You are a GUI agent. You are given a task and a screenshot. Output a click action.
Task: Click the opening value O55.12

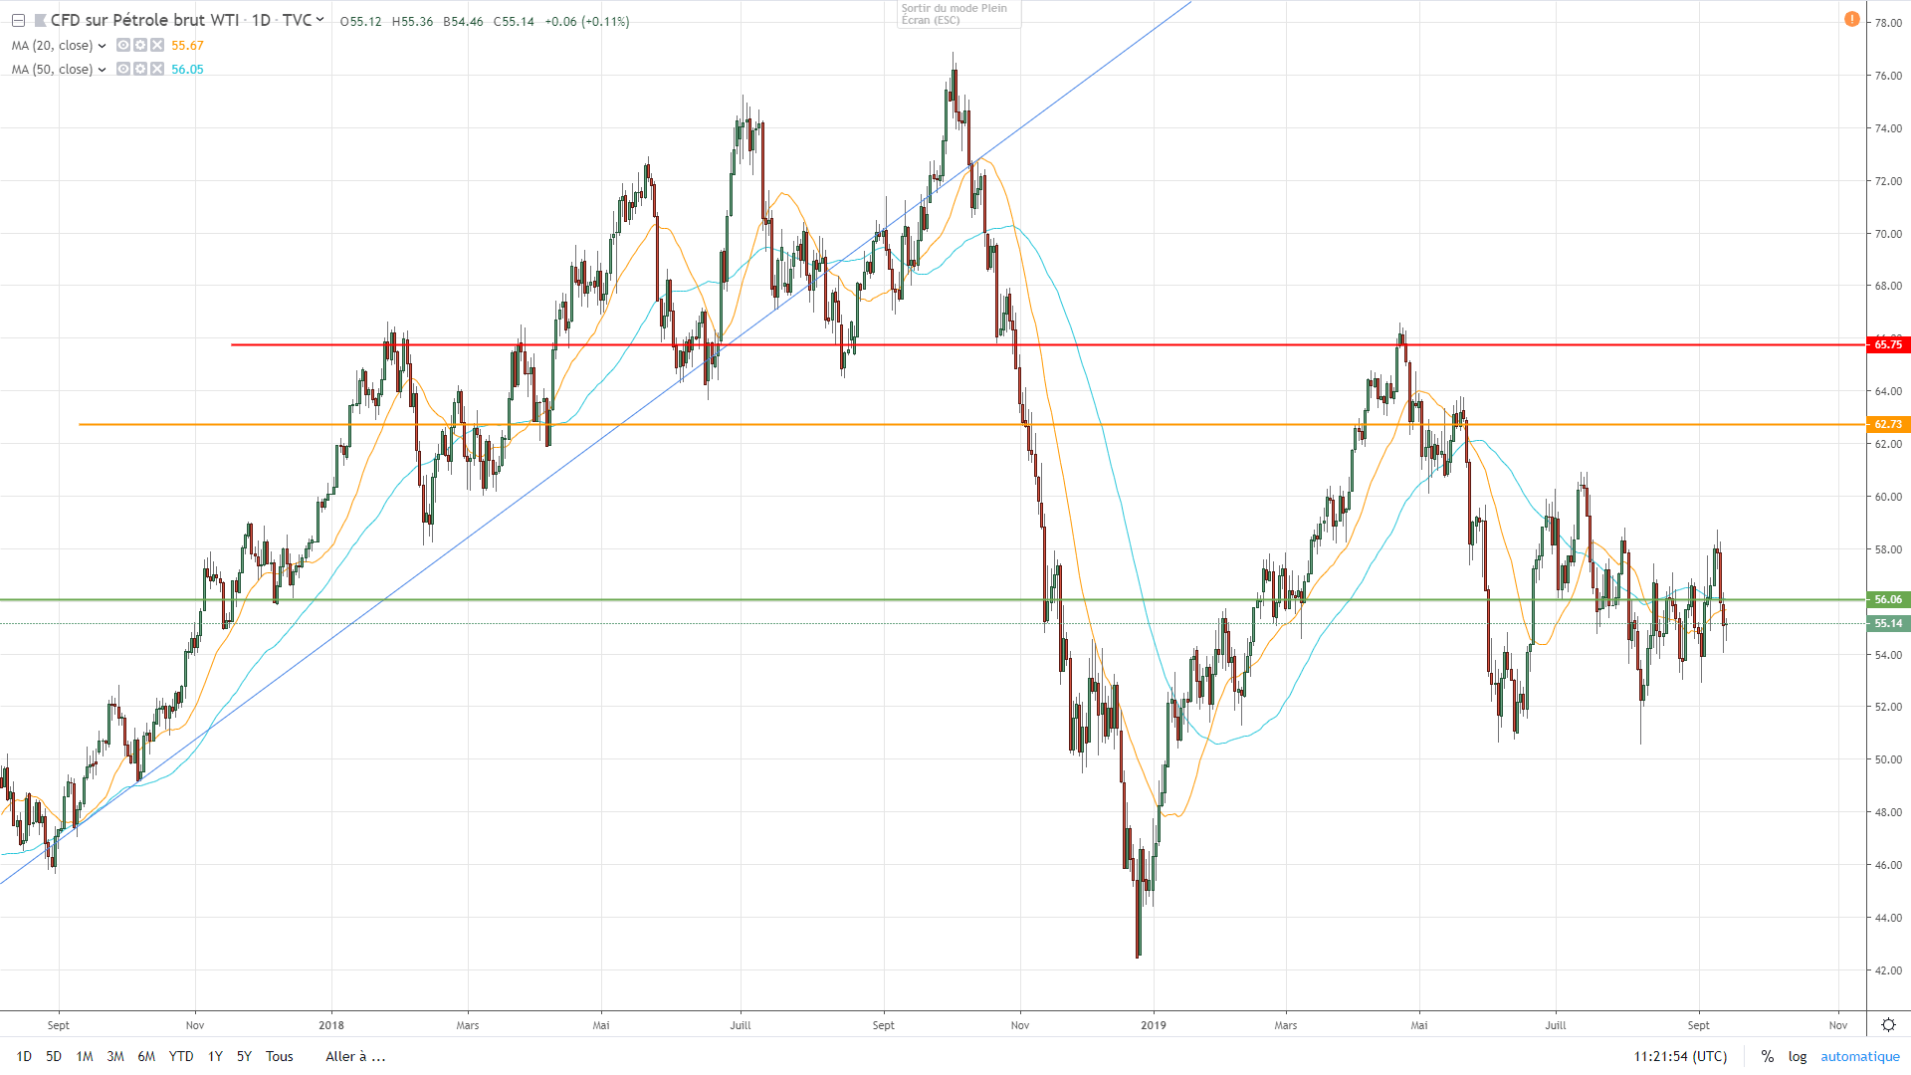tap(360, 22)
